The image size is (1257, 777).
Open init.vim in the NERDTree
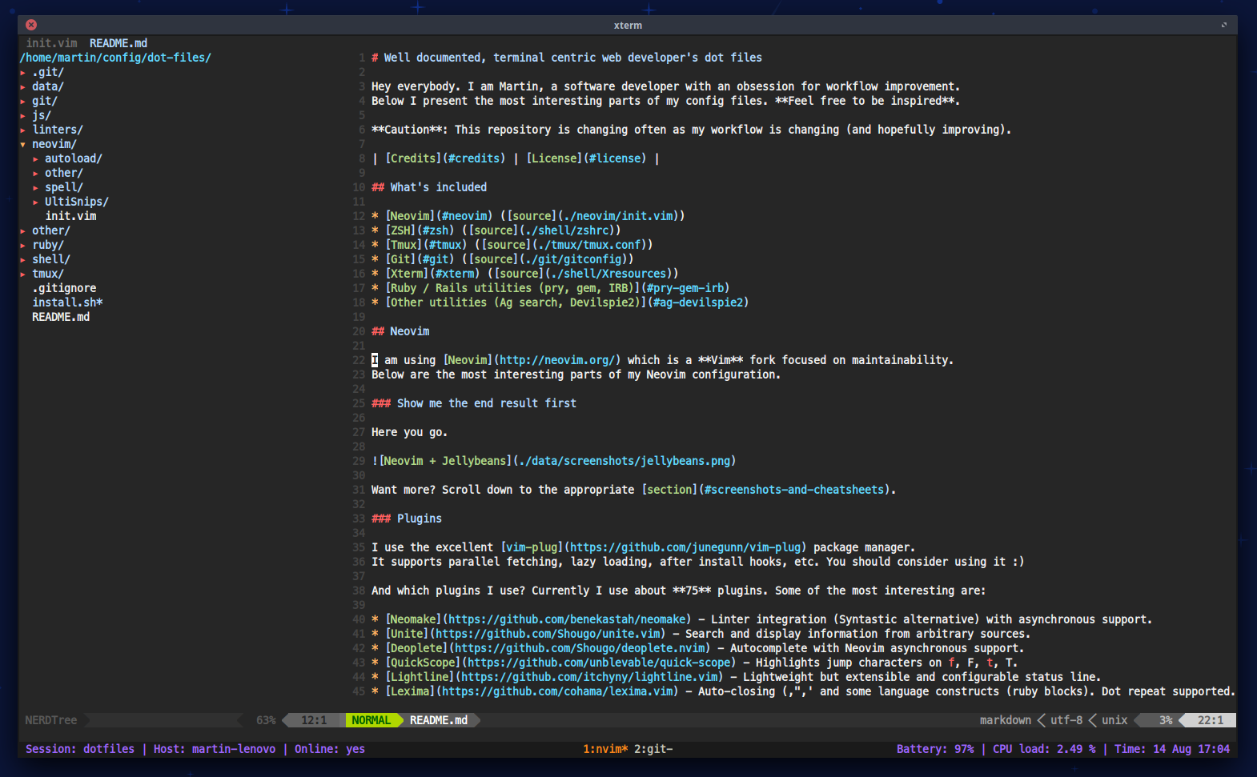(70, 216)
